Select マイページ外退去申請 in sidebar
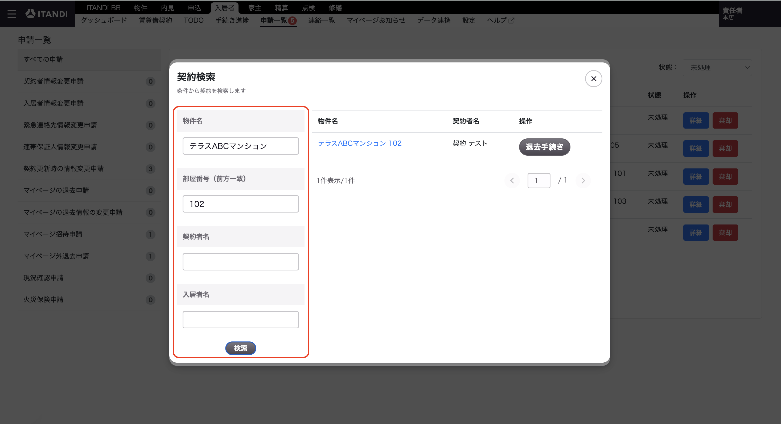Image resolution: width=781 pixels, height=424 pixels. (x=89, y=256)
